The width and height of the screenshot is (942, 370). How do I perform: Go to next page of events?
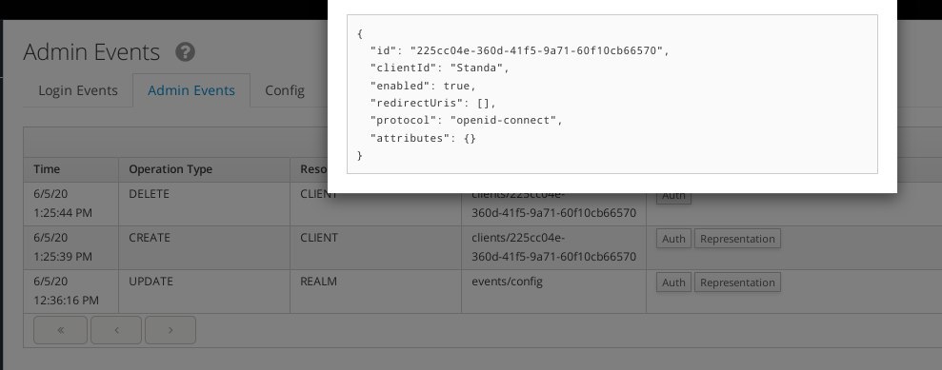pos(170,330)
